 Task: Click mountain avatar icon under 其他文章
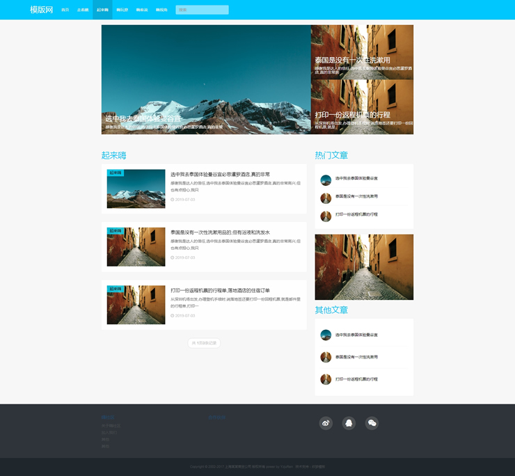click(326, 335)
